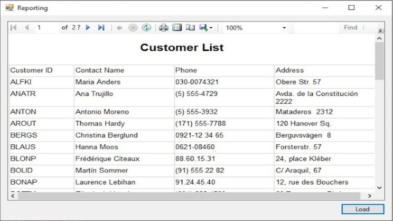Click the back to parent report arrow

tap(119, 28)
